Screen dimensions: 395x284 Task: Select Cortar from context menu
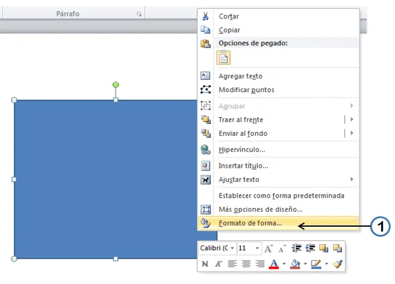click(x=278, y=16)
